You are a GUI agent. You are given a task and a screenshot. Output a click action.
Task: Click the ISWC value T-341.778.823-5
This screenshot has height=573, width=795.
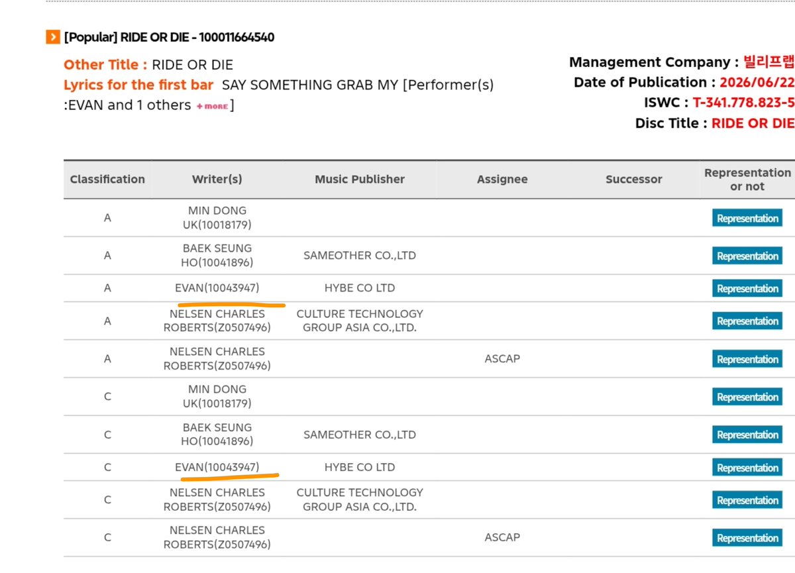[x=743, y=103]
